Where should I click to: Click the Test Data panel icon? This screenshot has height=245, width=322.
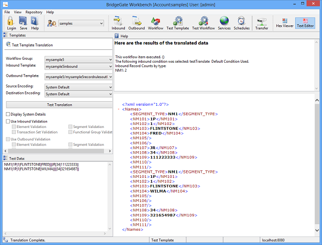[x=5, y=158]
